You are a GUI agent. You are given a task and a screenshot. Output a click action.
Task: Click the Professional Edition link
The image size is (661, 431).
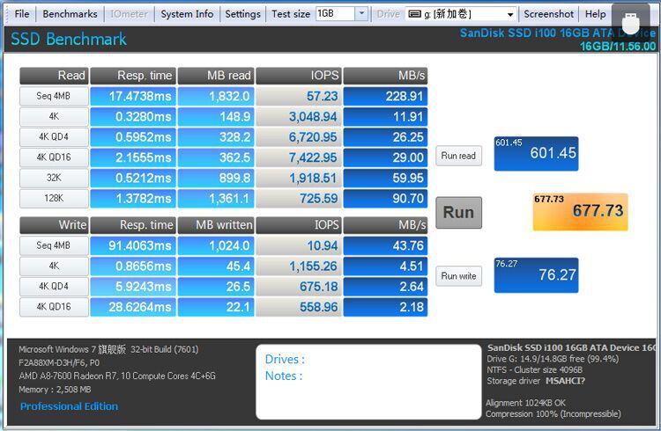[x=69, y=406]
